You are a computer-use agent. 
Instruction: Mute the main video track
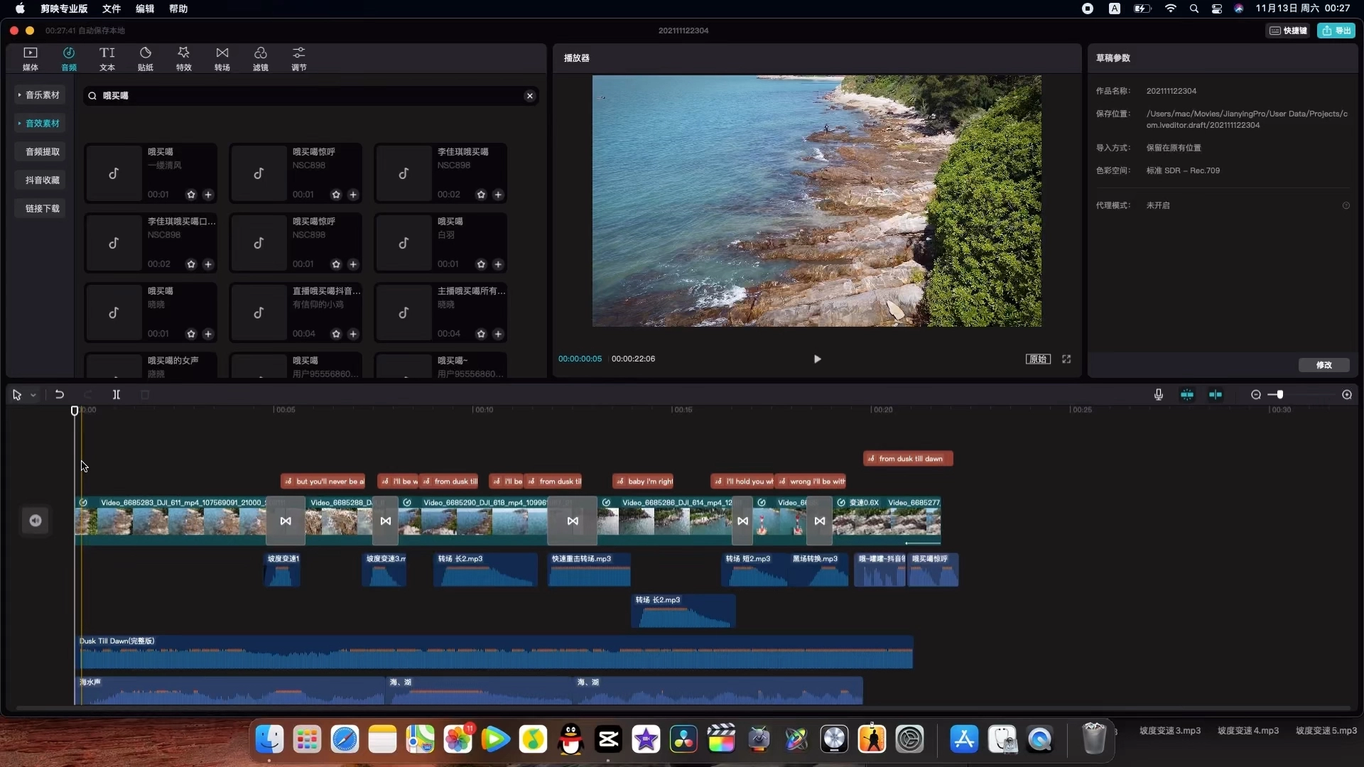point(36,521)
